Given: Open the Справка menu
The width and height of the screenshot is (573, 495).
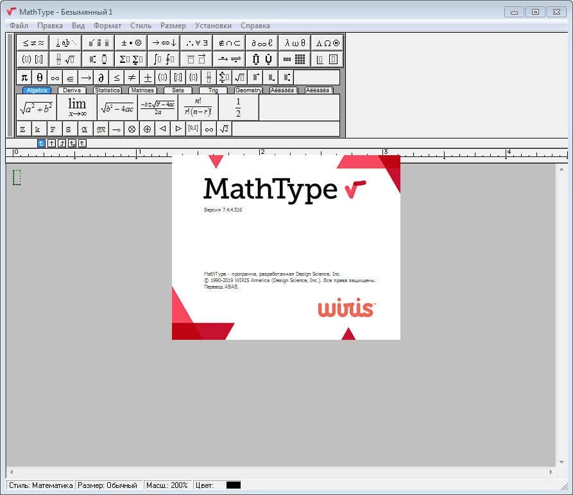Looking at the screenshot, I should click(255, 26).
